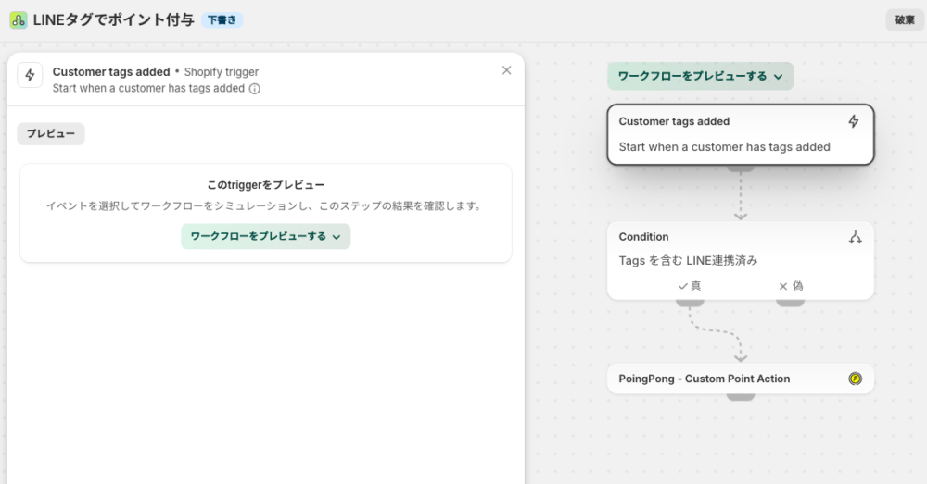Open ワークフローをプレビューする dropdown in side panel
This screenshot has width=927, height=484.
click(265, 236)
